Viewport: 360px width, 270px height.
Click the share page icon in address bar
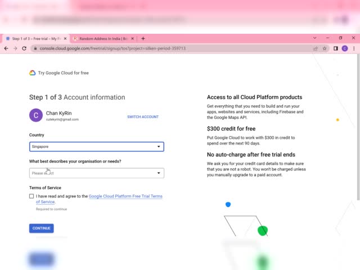(316, 48)
